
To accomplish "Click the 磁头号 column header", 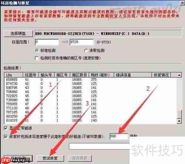I will (x=47, y=75).
